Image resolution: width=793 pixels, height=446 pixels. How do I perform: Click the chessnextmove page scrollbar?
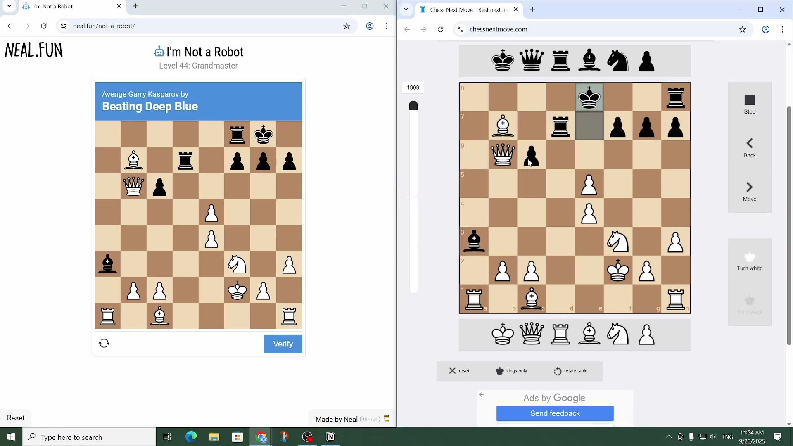coord(789,225)
